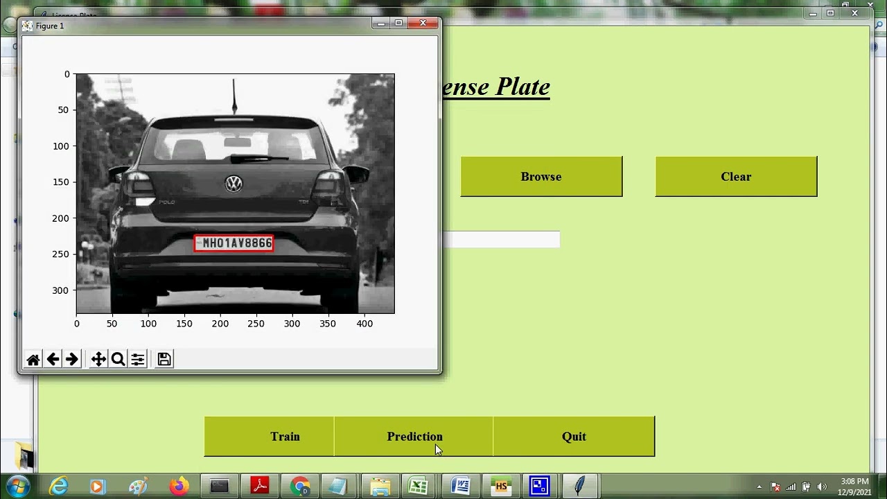
Task: Click the Home reset view icon in Figure 1
Action: pos(33,359)
